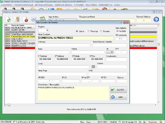Select the red highlighted client row 00002
This screenshot has height=124, width=165.
pos(20,48)
